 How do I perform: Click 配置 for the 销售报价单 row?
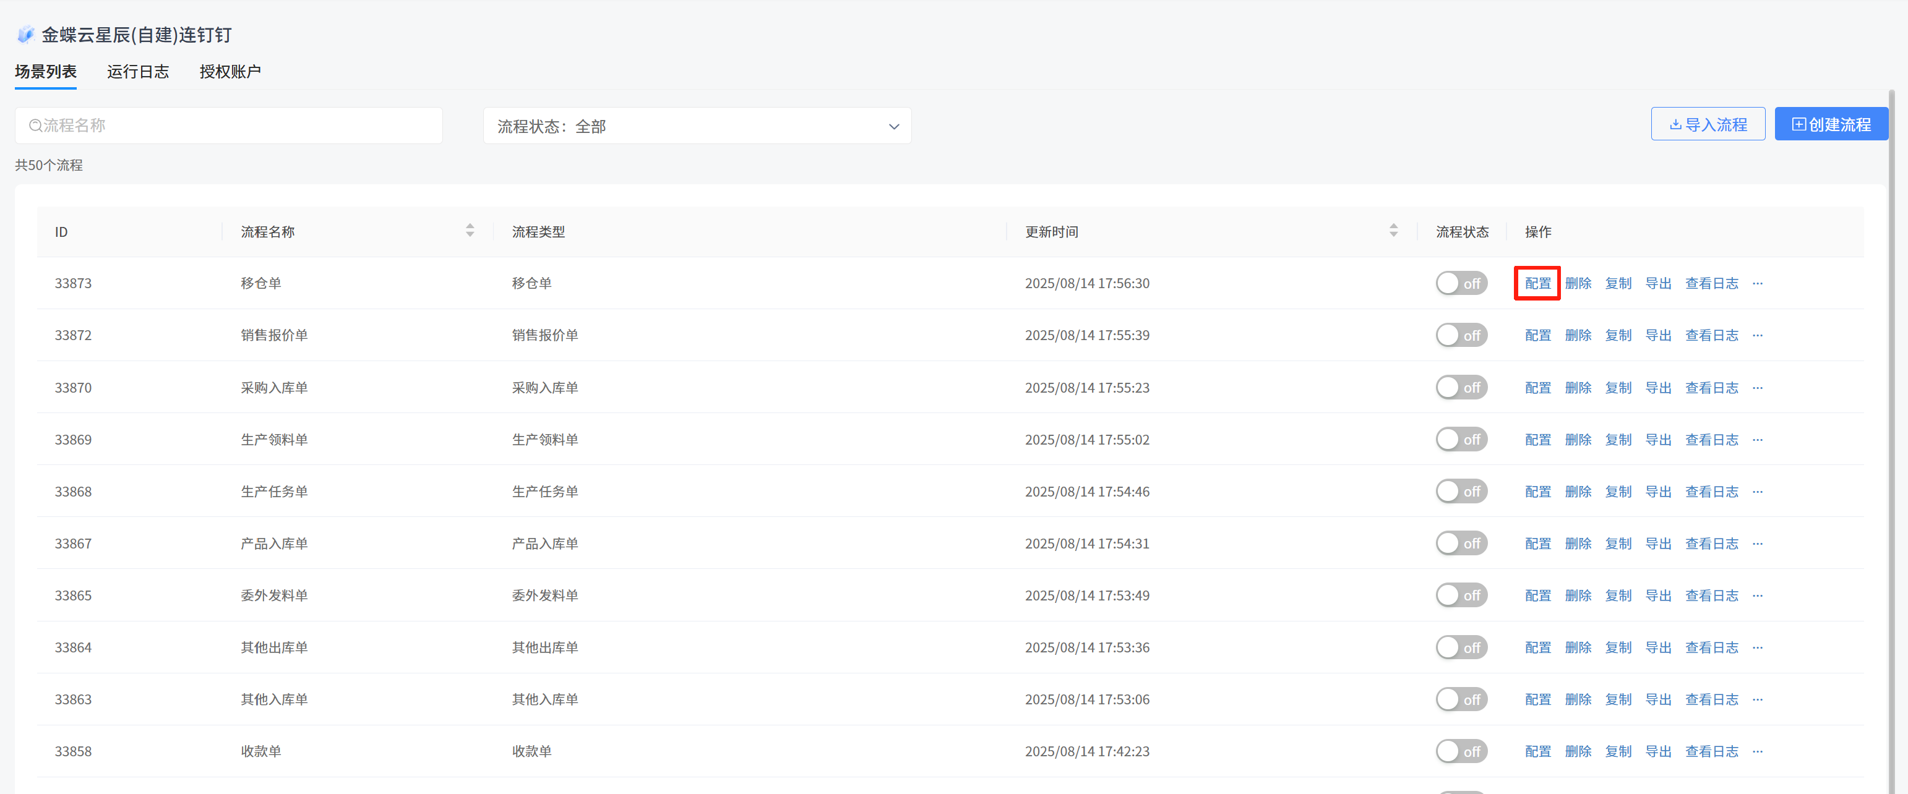1537,336
